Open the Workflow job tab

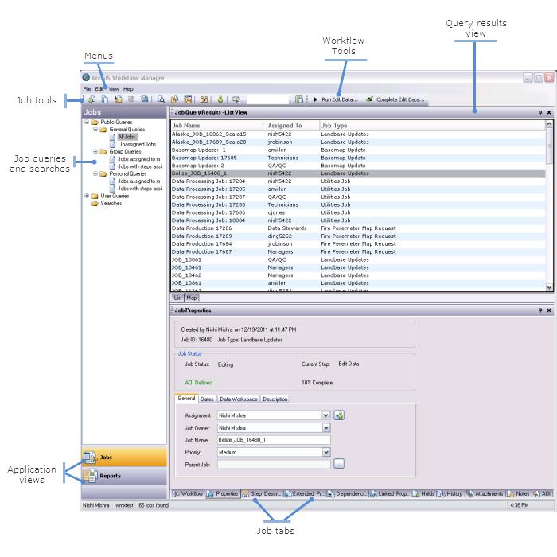tap(188, 494)
